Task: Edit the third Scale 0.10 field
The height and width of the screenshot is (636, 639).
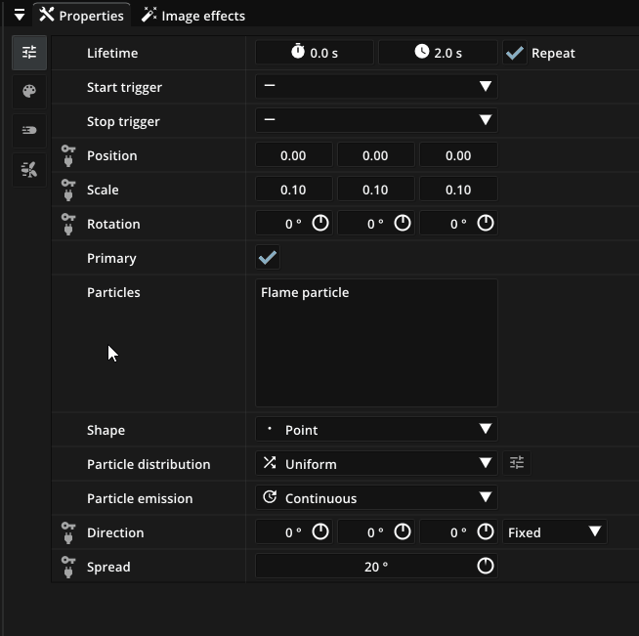Action: (x=458, y=190)
